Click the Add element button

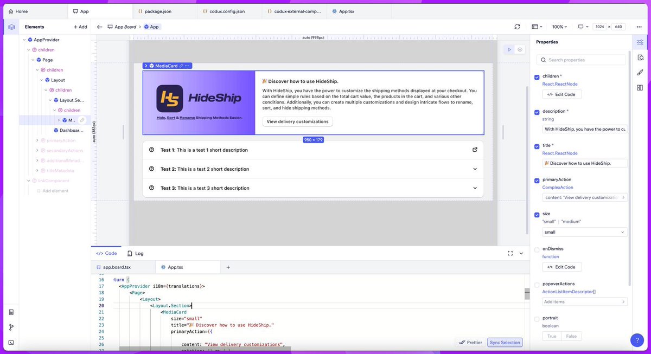point(80,27)
